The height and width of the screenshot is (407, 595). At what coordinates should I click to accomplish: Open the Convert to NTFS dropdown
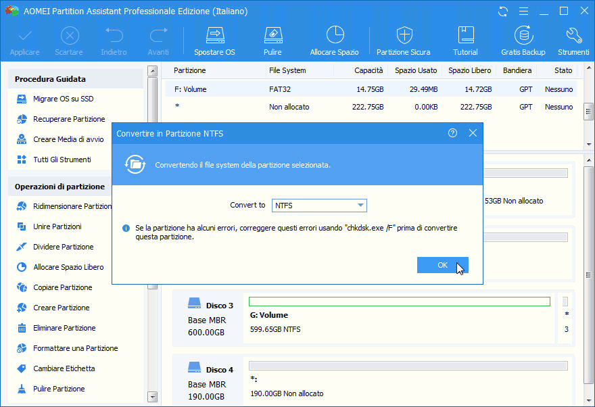coord(319,206)
